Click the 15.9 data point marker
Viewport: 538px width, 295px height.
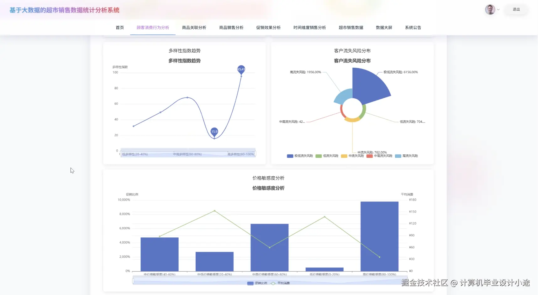214,132
